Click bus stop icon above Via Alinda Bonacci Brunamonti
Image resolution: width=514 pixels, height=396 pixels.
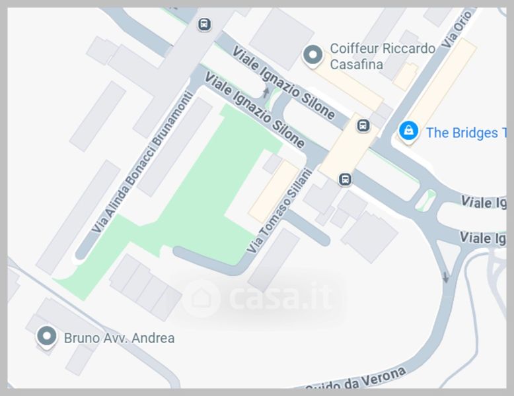pos(204,24)
